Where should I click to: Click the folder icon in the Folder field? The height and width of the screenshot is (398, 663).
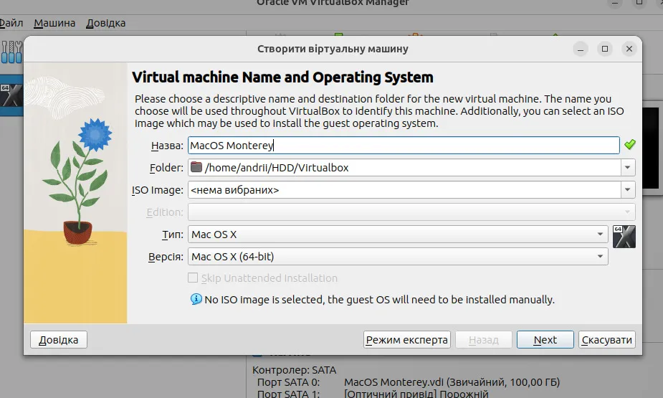click(196, 167)
